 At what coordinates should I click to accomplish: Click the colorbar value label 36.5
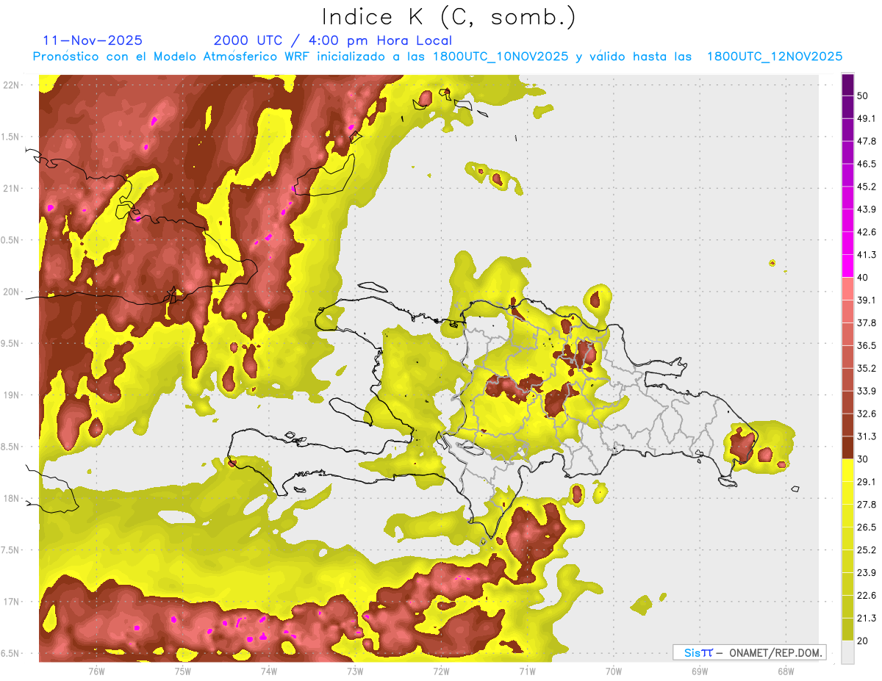[x=866, y=345]
